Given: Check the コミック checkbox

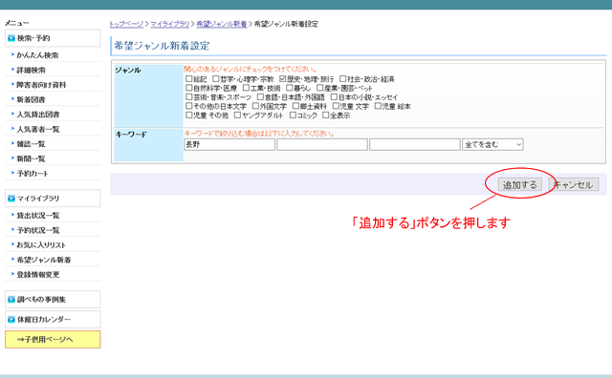Looking at the screenshot, I should (293, 115).
